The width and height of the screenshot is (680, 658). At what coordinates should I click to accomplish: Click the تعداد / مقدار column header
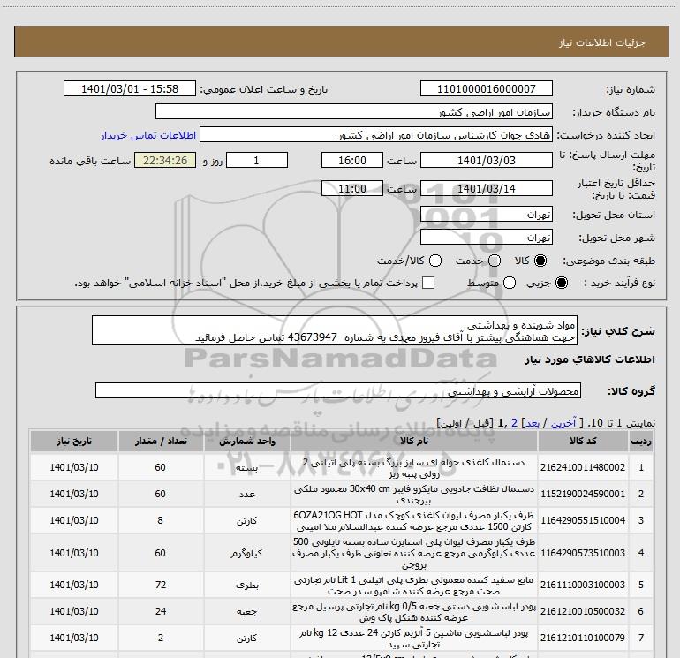(161, 441)
